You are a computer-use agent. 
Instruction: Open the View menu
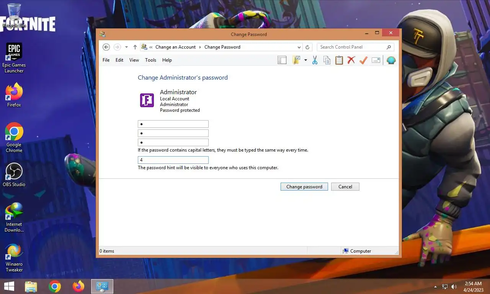[134, 60]
